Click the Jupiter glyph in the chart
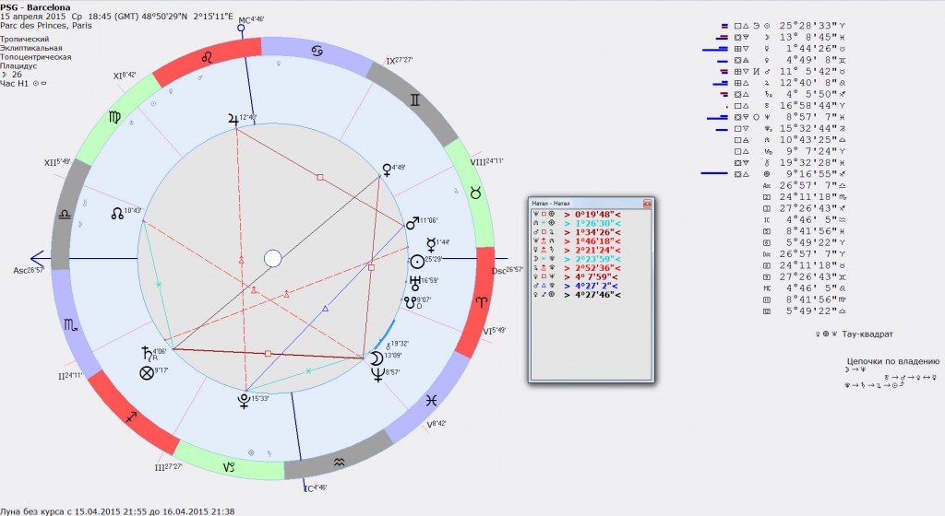The height and width of the screenshot is (516, 945). 233,119
